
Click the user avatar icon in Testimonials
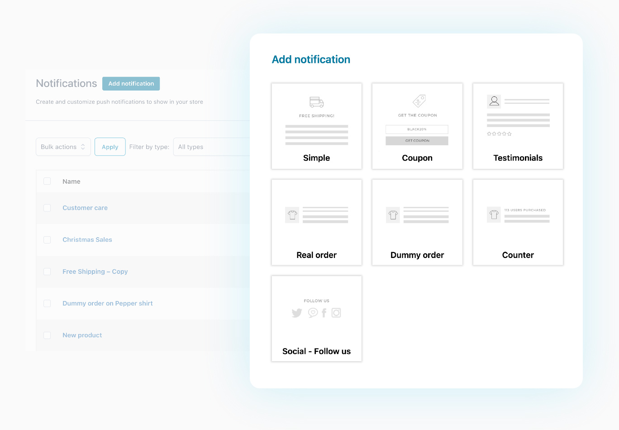[494, 101]
